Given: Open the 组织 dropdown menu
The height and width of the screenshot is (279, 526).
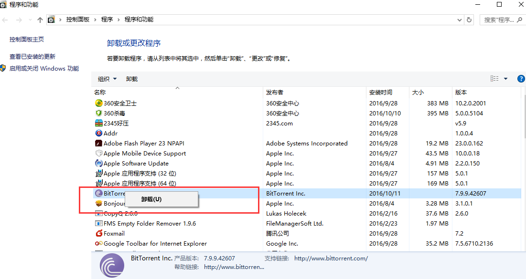Looking at the screenshot, I should (x=107, y=79).
